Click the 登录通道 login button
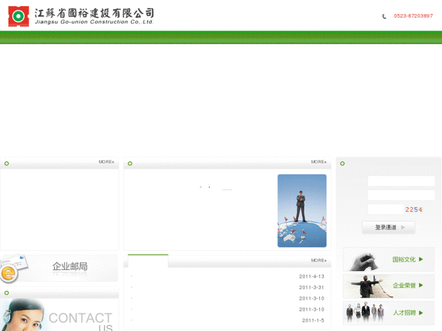442x331 pixels. [x=388, y=227]
